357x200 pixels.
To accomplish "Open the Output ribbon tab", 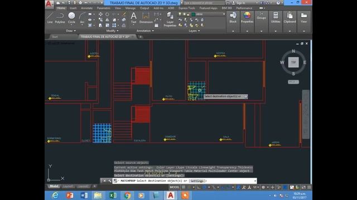I will 144,8.
